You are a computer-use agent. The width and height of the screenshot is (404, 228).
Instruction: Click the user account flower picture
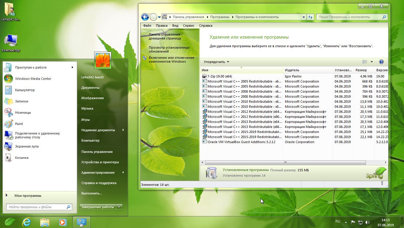[102, 60]
